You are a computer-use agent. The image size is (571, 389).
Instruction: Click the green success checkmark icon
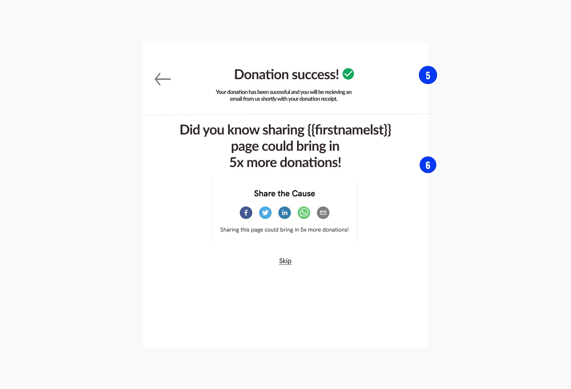348,74
